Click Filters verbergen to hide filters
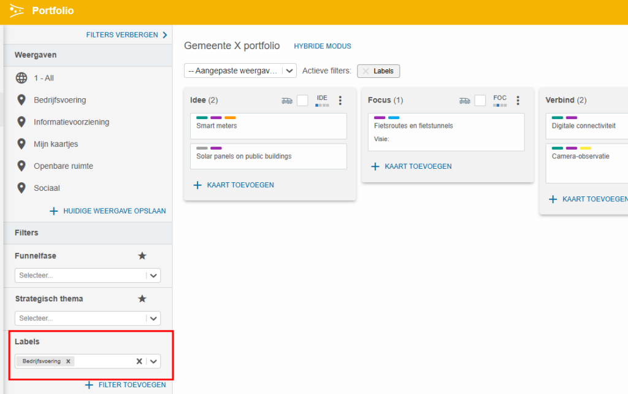The height and width of the screenshot is (394, 628). 126,35
